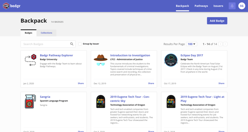Click the Jan 2, 2020 date

pyautogui.click(x=28, y=84)
